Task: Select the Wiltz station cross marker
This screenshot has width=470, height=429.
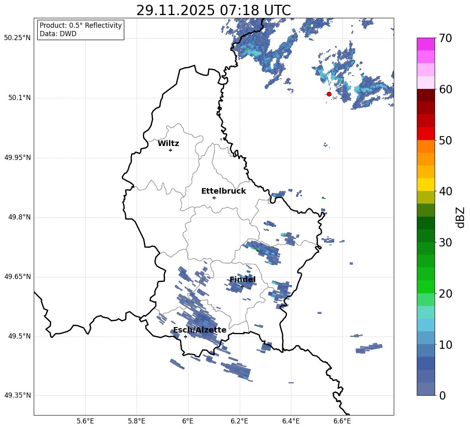Action: pos(170,150)
